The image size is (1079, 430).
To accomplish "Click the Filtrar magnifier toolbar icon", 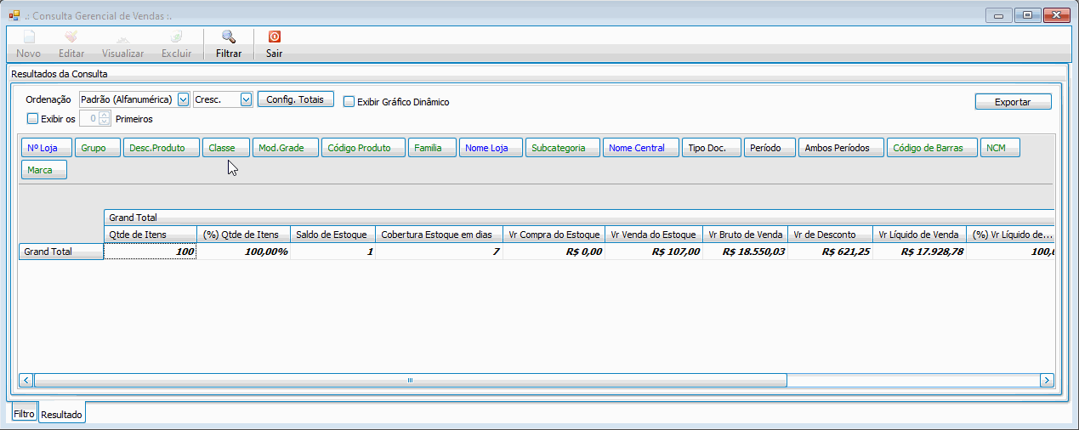I will [x=228, y=37].
